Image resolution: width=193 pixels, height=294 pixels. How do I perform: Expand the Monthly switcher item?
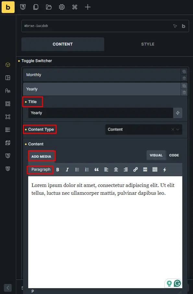[102, 75]
